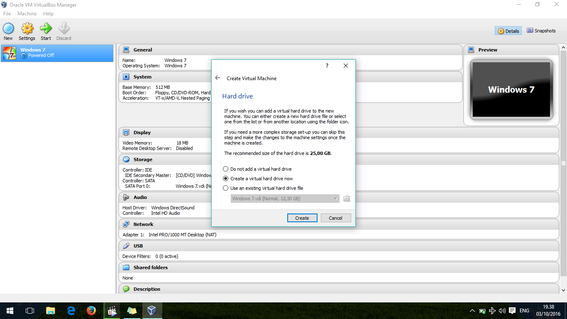Switch to the Details view
Viewport: 567px width, 319px height.
508,31
